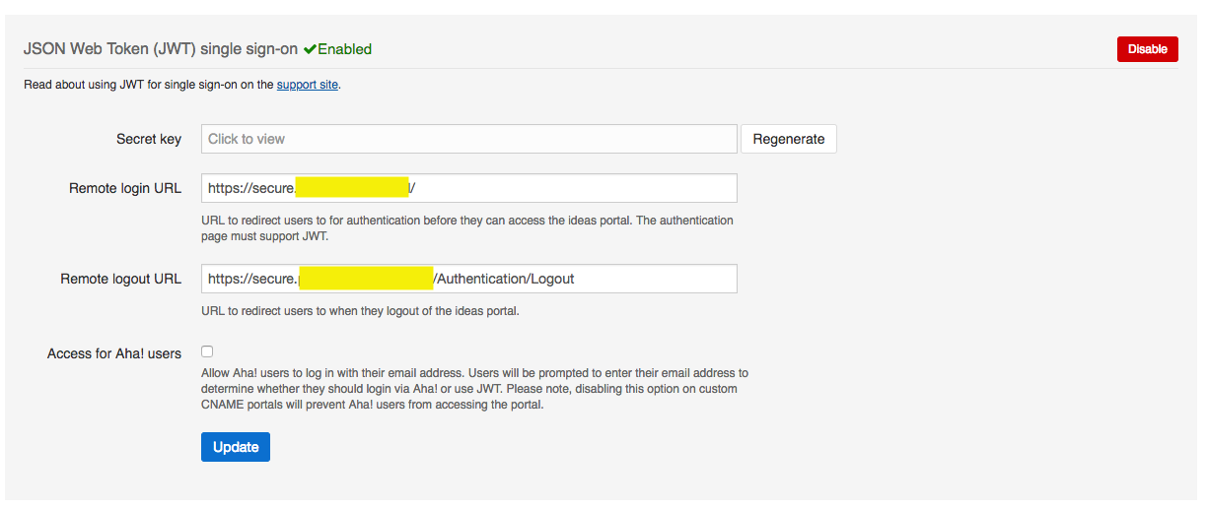Click the JSON Web Token single sign-on heading

pos(161,49)
